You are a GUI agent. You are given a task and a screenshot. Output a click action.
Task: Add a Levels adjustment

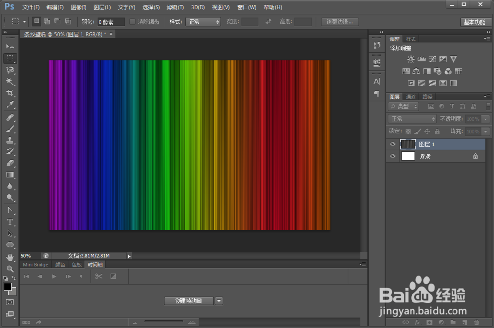421,59
